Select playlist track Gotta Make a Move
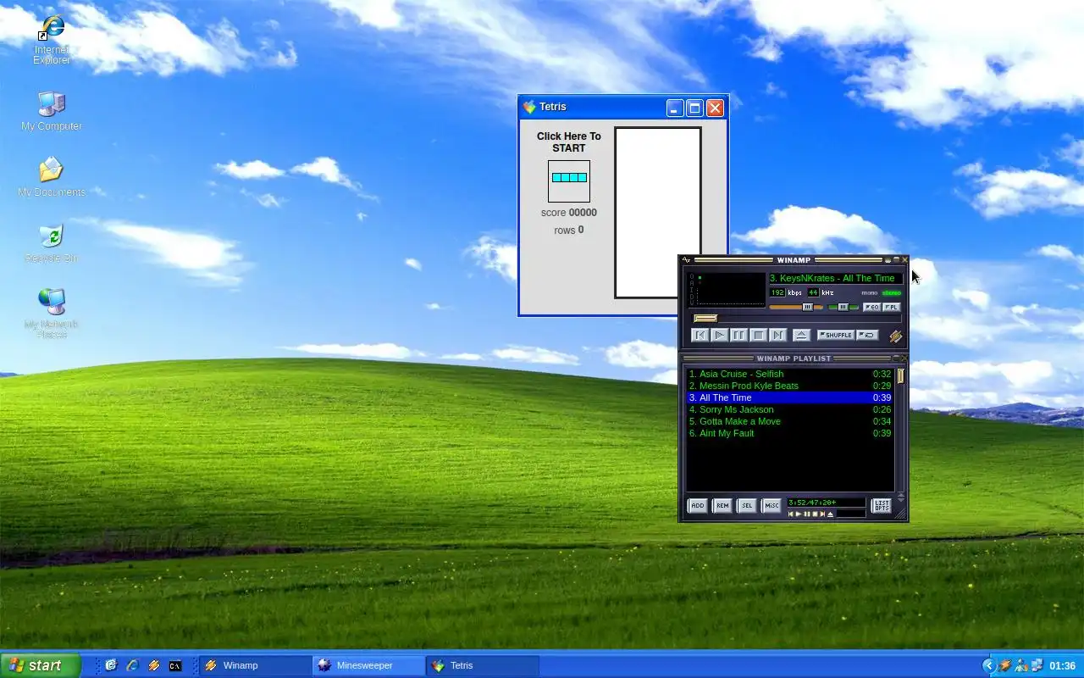This screenshot has height=678, width=1084. 790,421
